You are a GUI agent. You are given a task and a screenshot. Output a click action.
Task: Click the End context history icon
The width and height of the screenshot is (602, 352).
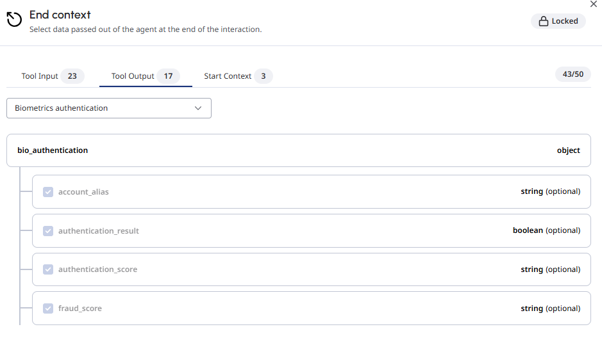(14, 20)
